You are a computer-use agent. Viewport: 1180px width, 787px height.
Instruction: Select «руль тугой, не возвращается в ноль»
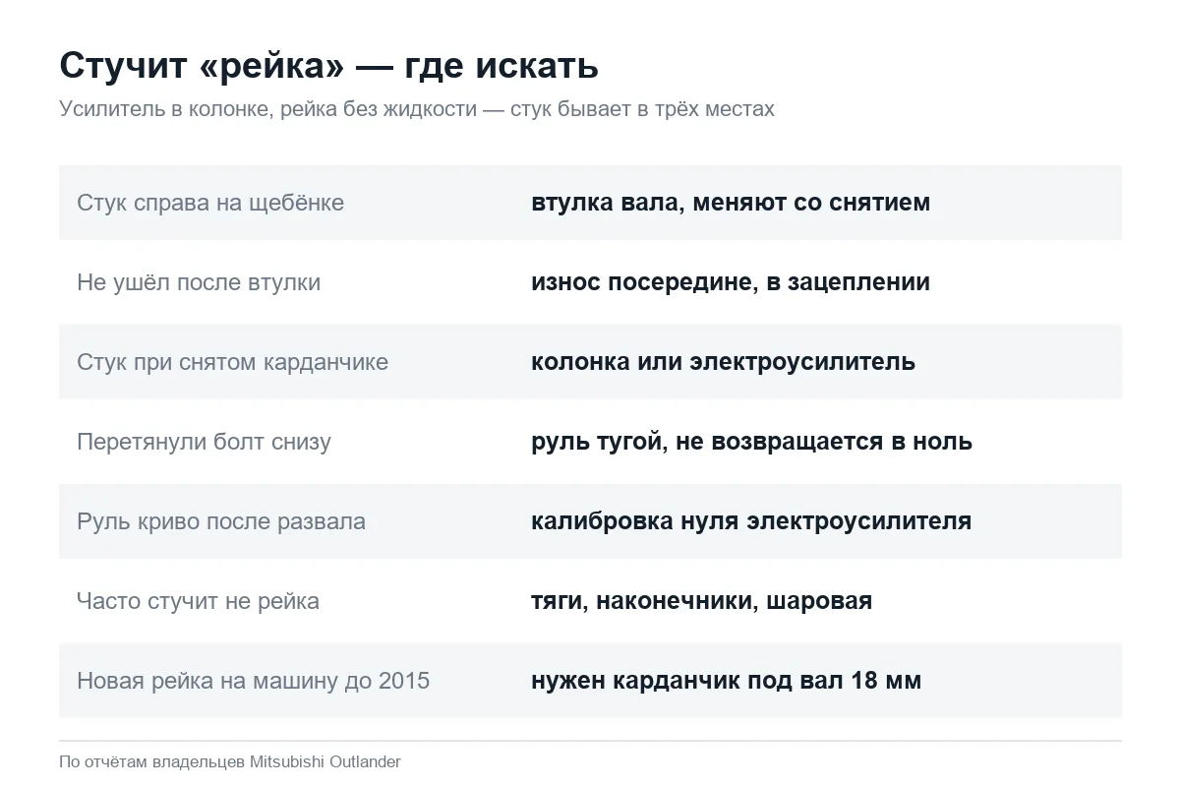[751, 442]
